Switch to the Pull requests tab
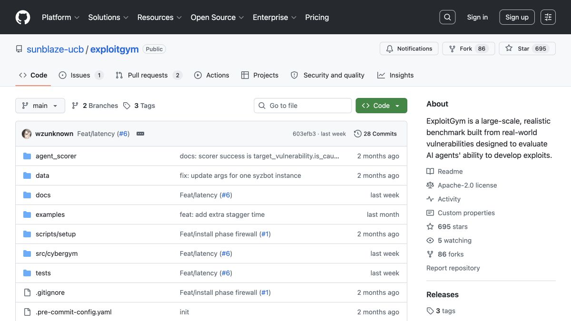The height and width of the screenshot is (321, 571). point(149,75)
